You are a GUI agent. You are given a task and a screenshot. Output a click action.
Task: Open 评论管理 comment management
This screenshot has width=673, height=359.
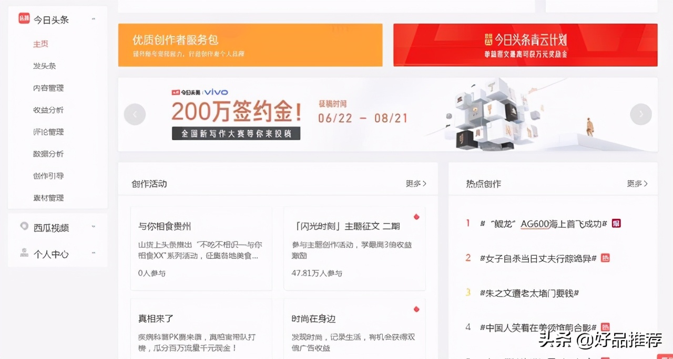click(48, 132)
